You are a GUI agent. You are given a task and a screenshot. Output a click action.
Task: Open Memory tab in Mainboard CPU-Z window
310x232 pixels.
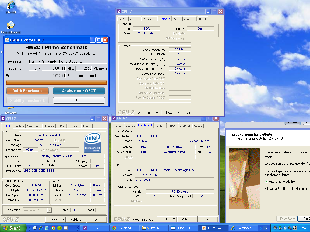click(x=160, y=125)
